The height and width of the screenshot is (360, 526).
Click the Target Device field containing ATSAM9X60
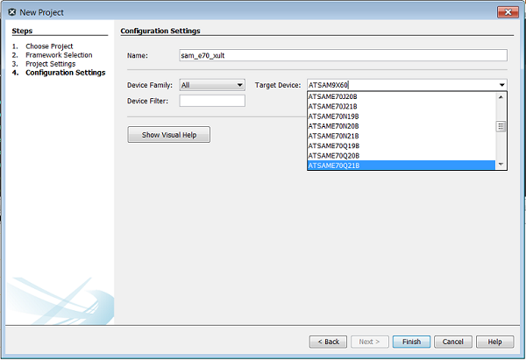(402, 85)
